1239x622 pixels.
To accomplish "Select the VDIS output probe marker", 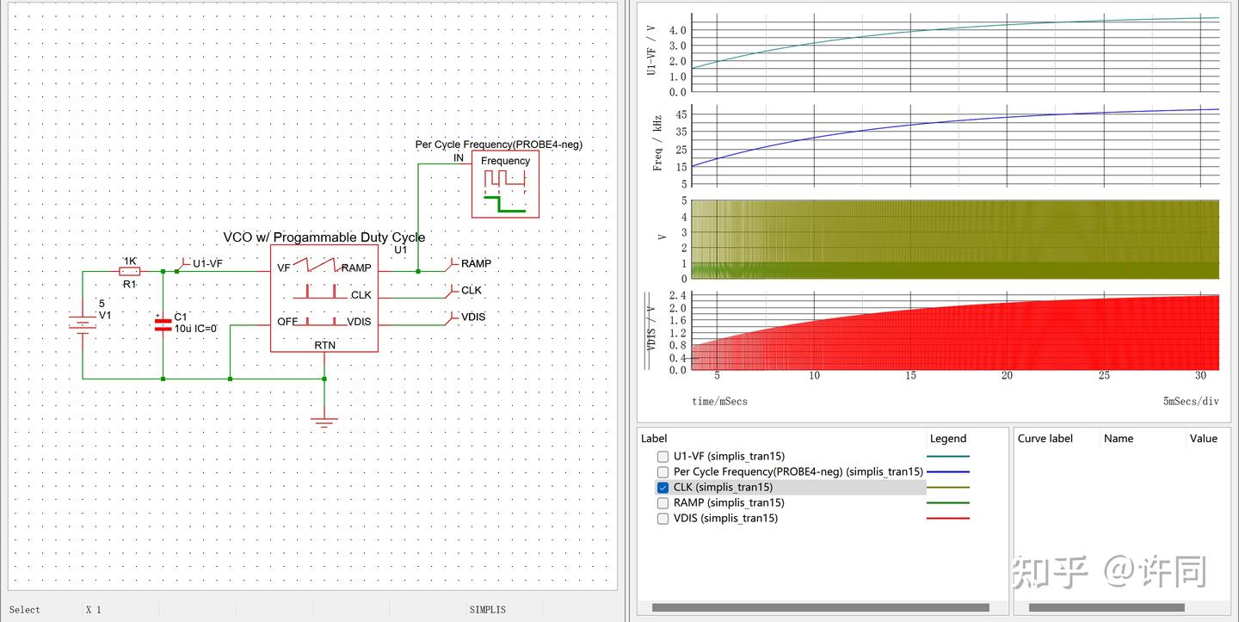I will point(453,317).
